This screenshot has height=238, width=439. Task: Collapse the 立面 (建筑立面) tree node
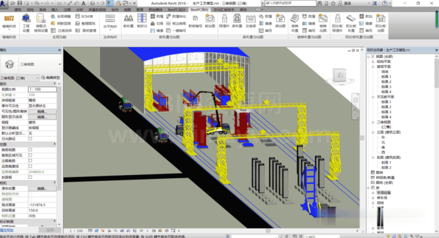[x=373, y=132]
